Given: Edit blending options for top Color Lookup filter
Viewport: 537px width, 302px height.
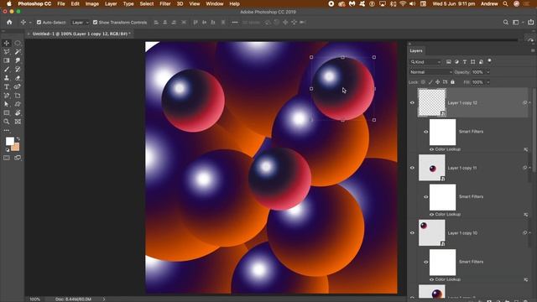Looking at the screenshot, I should click(526, 149).
